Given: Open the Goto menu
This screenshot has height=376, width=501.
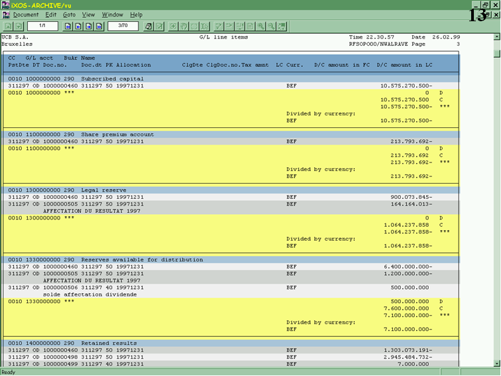Looking at the screenshot, I should tap(69, 15).
